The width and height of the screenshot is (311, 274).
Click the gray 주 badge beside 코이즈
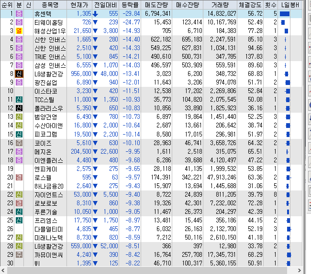click(x=19, y=143)
